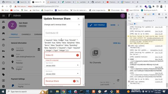Viewport: 168px width, 94px height.
Task: Toggle the DevTools device toolbar icon
Action: 132,14
